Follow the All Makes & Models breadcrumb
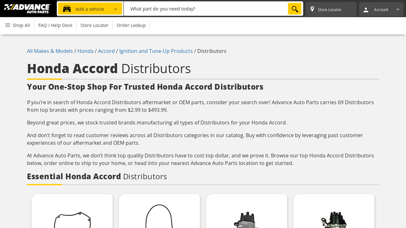 click(50, 51)
